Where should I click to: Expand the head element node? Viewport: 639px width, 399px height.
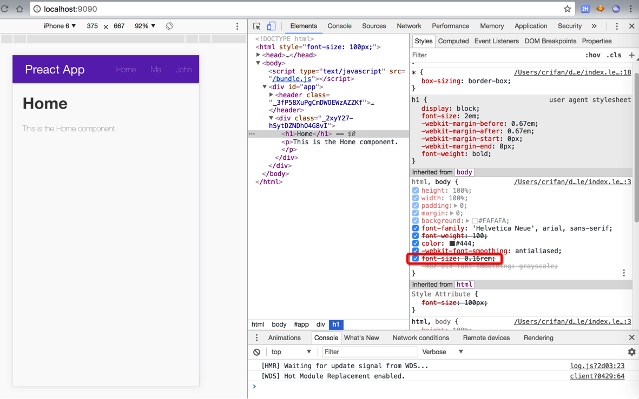coord(259,55)
